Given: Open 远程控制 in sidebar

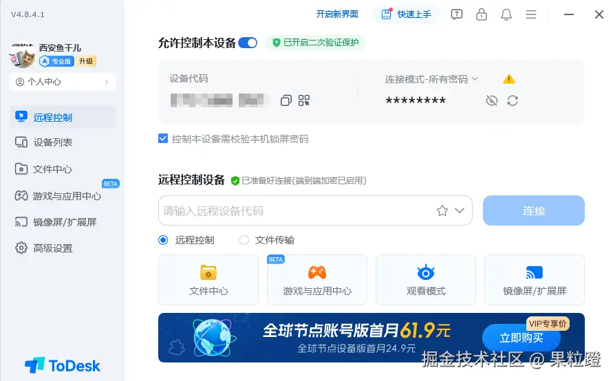Looking at the screenshot, I should click(63, 117).
